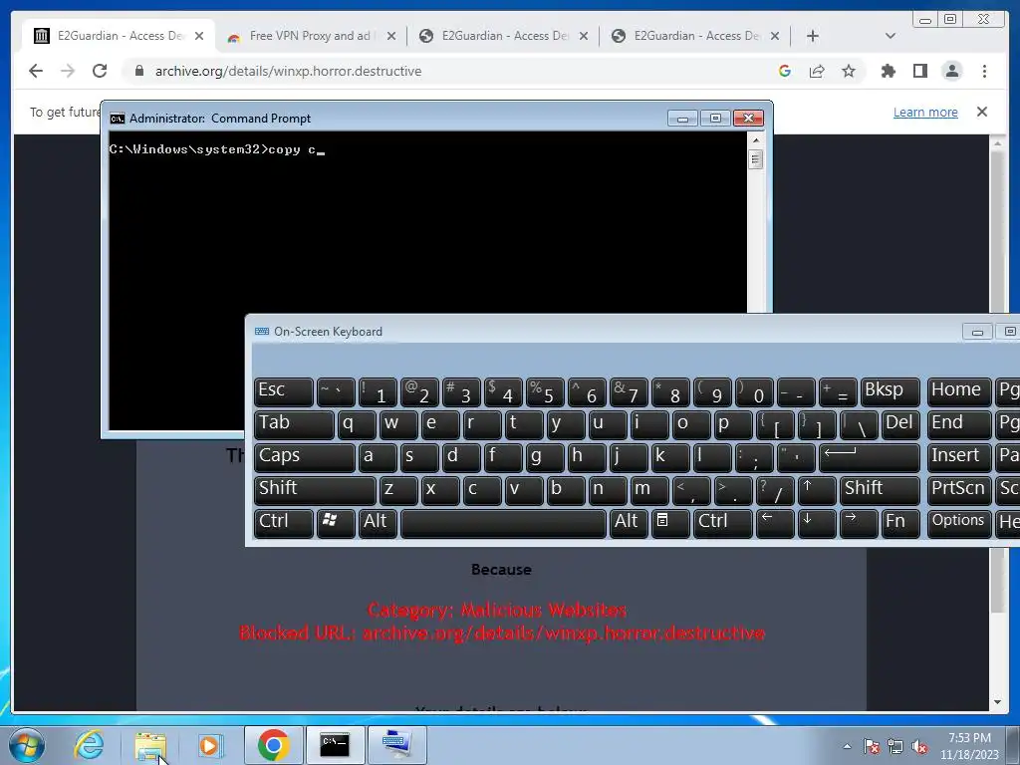This screenshot has height=765, width=1020.
Task: Reload the archive.org page
Action: pyautogui.click(x=100, y=71)
